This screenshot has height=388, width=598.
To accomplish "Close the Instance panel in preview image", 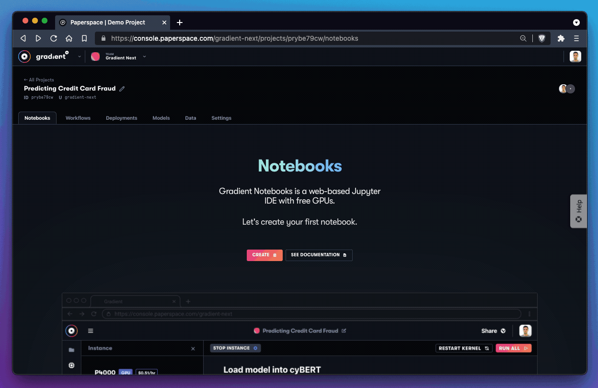I will (x=193, y=349).
